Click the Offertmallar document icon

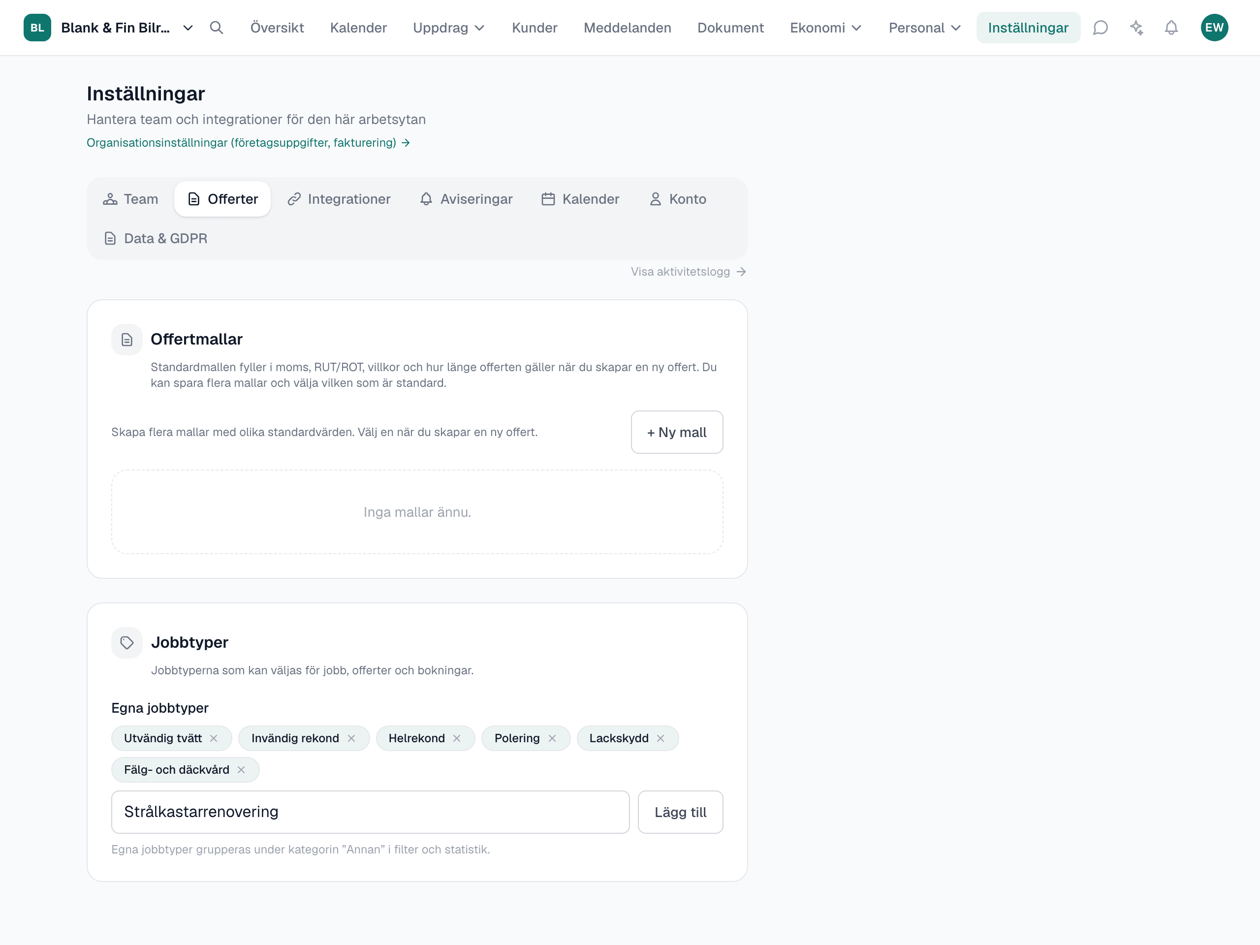126,340
